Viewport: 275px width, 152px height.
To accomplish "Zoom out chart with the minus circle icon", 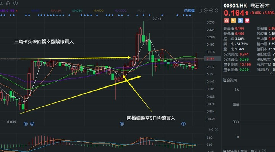I will tap(206, 11).
